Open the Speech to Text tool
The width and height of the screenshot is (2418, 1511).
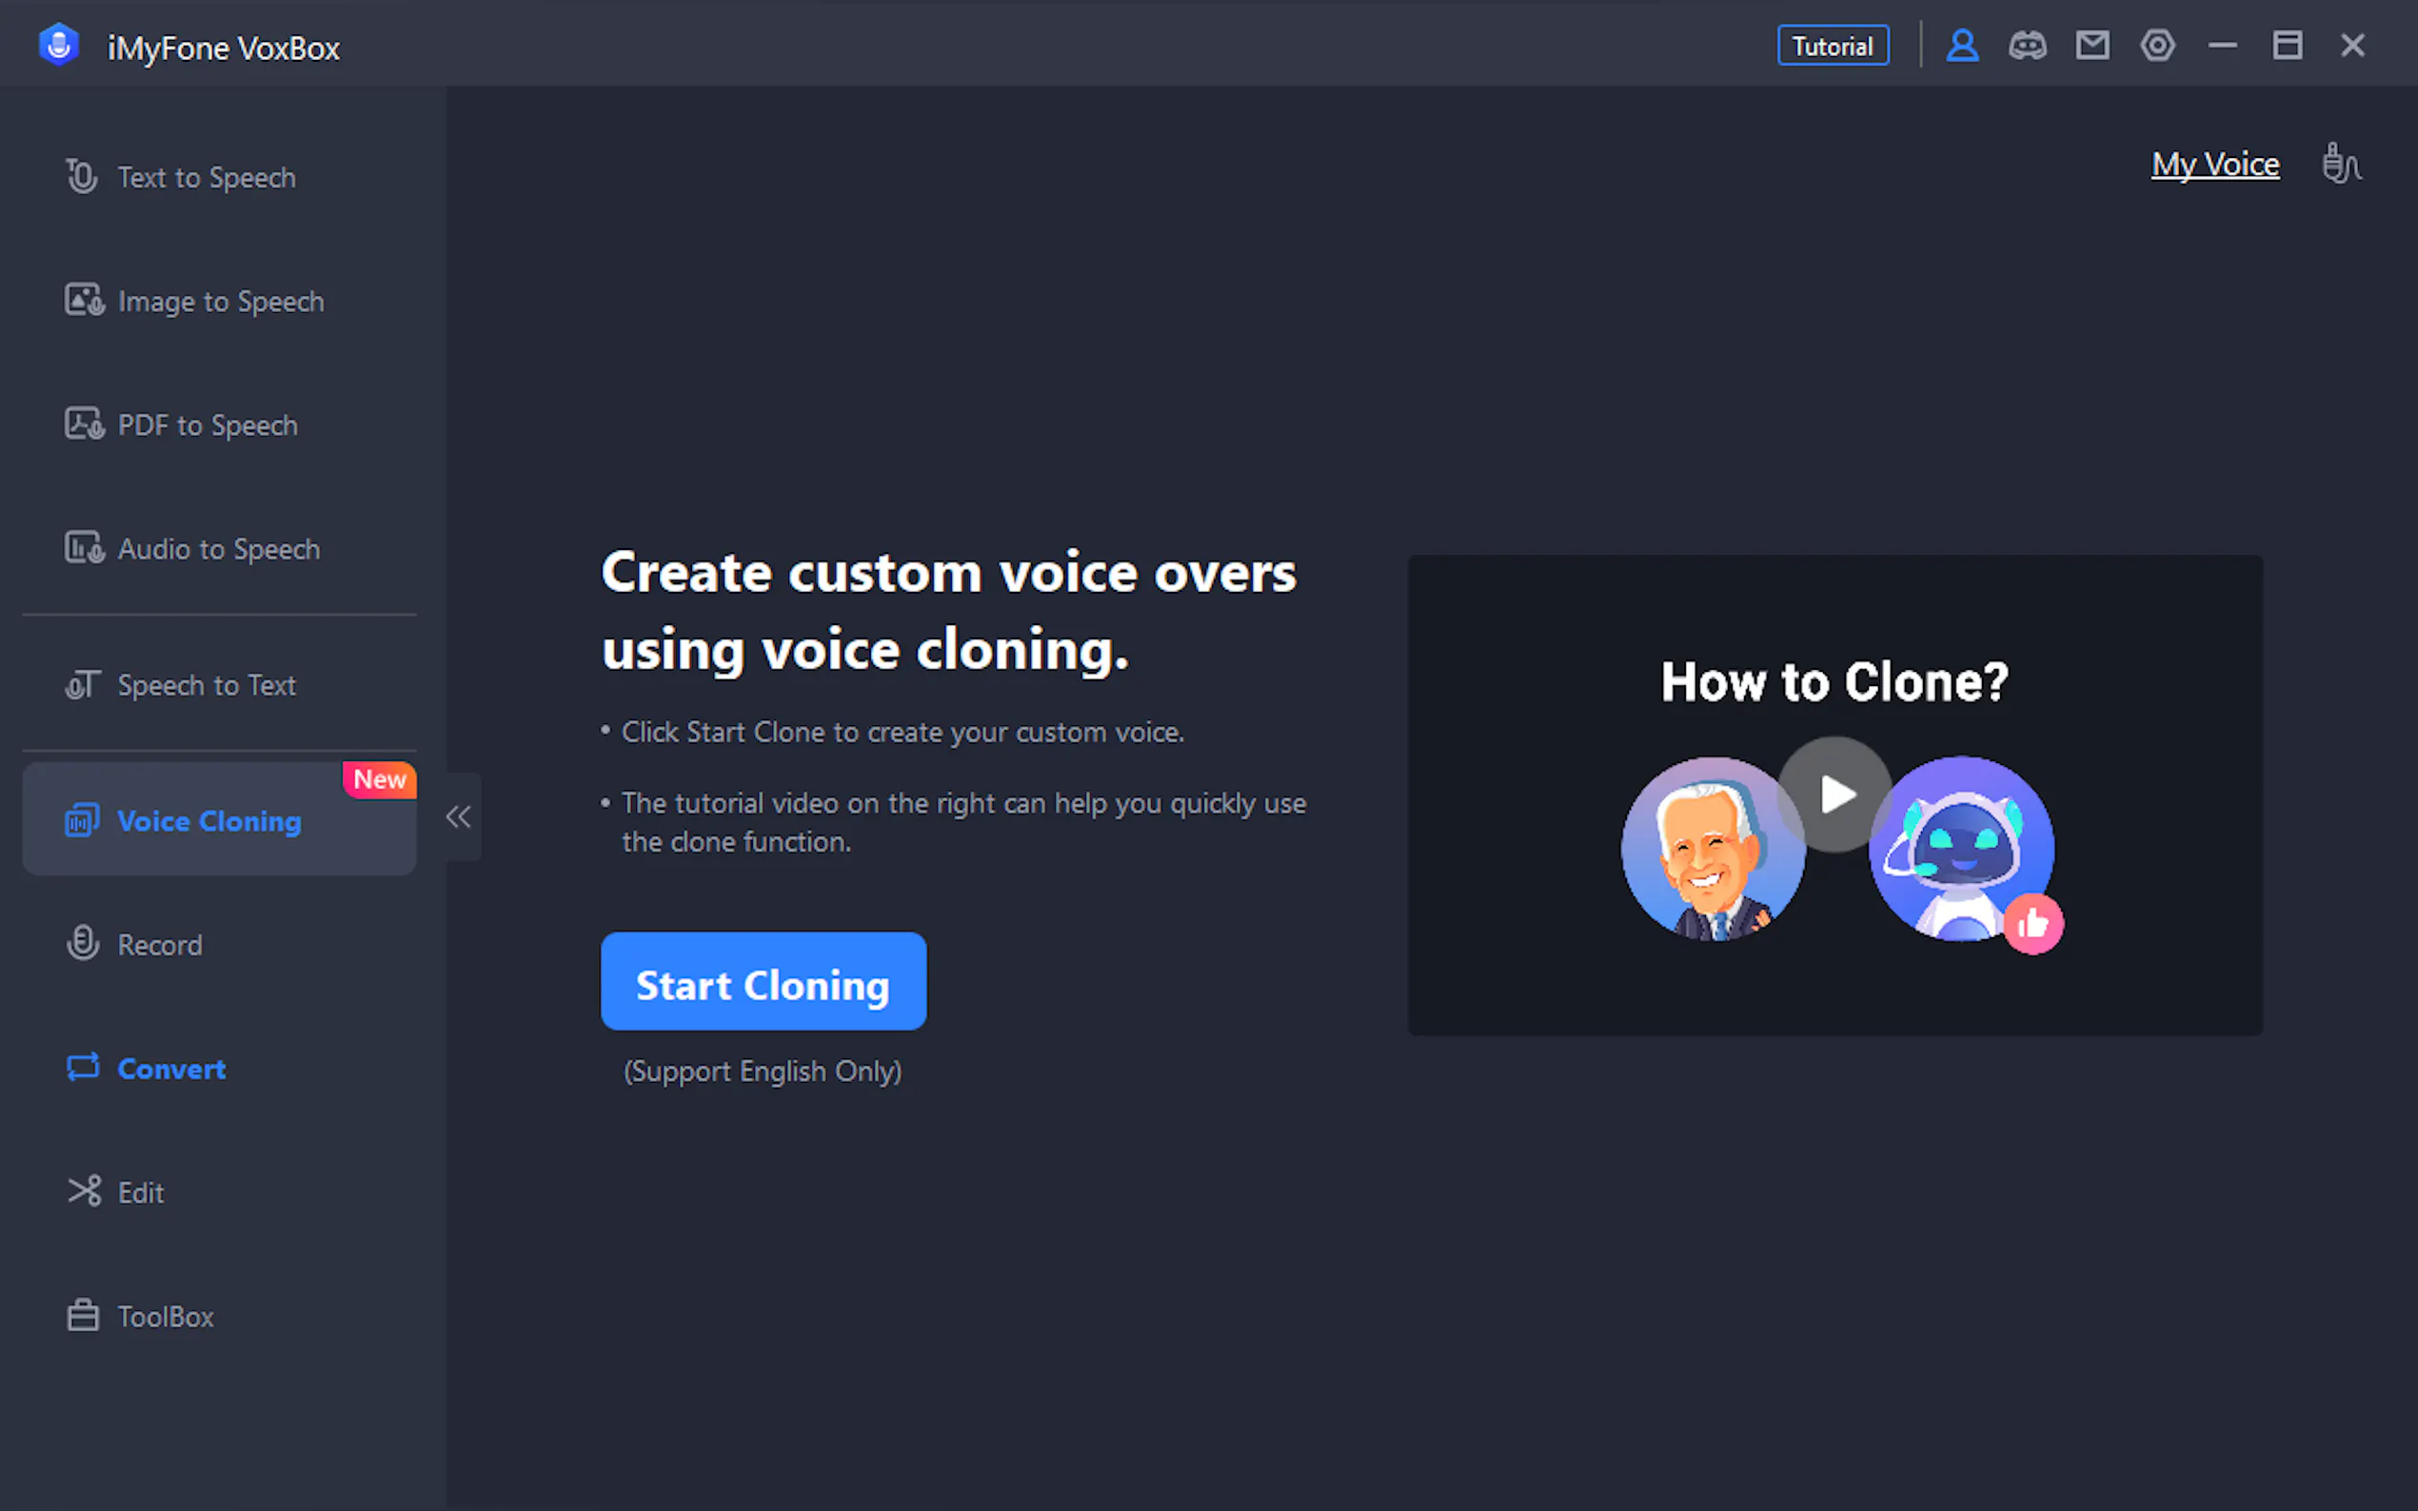pyautogui.click(x=206, y=684)
